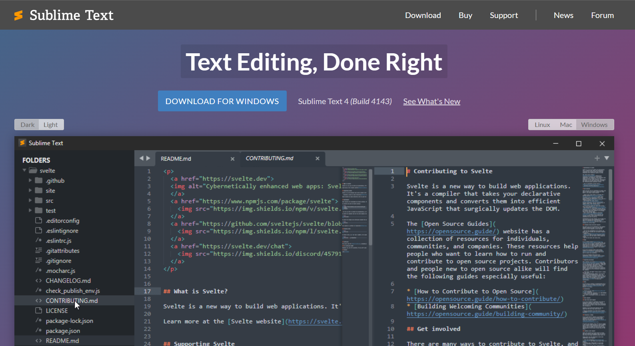Expand the src folder arrow
635x346 pixels.
[x=30, y=200]
